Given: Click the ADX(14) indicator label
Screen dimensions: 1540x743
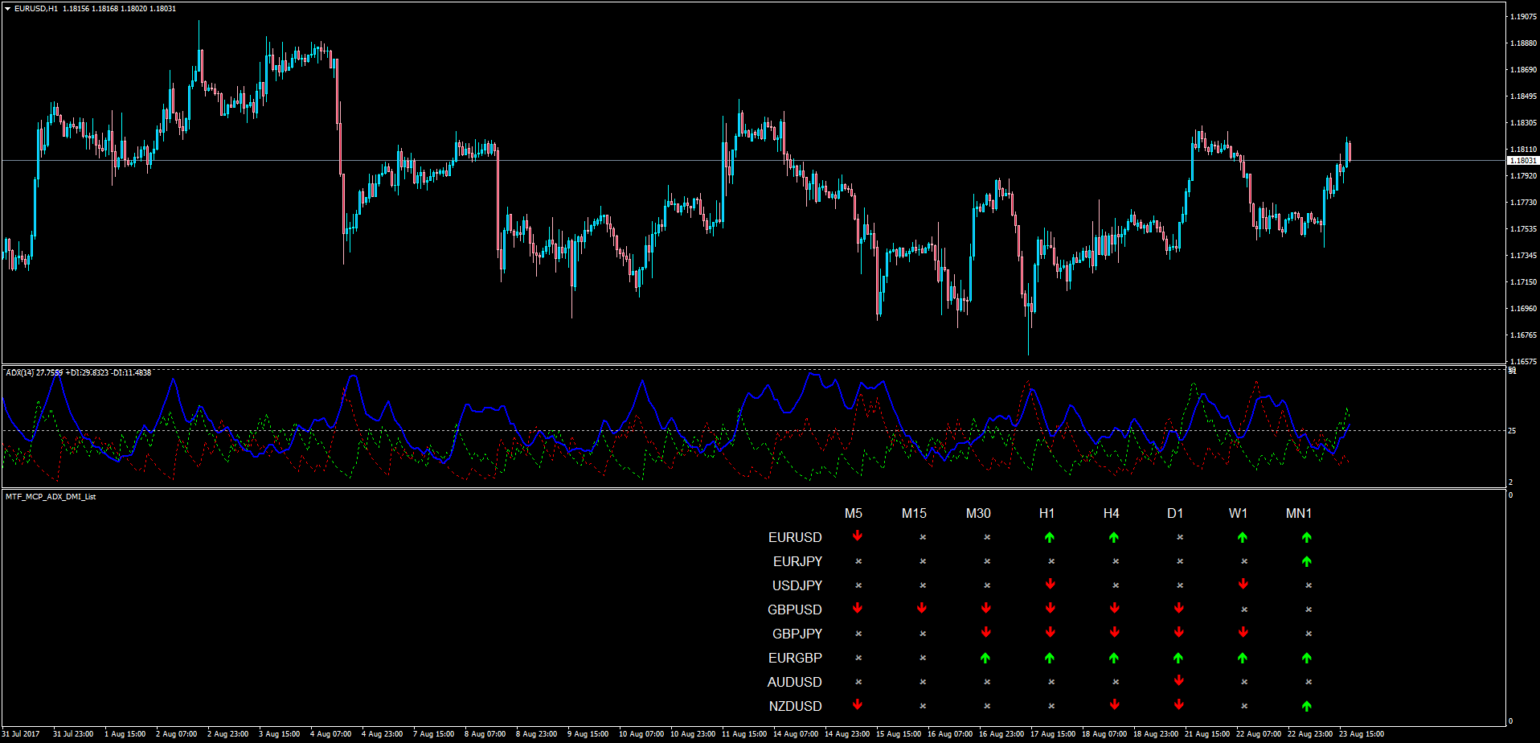Looking at the screenshot, I should [19, 373].
